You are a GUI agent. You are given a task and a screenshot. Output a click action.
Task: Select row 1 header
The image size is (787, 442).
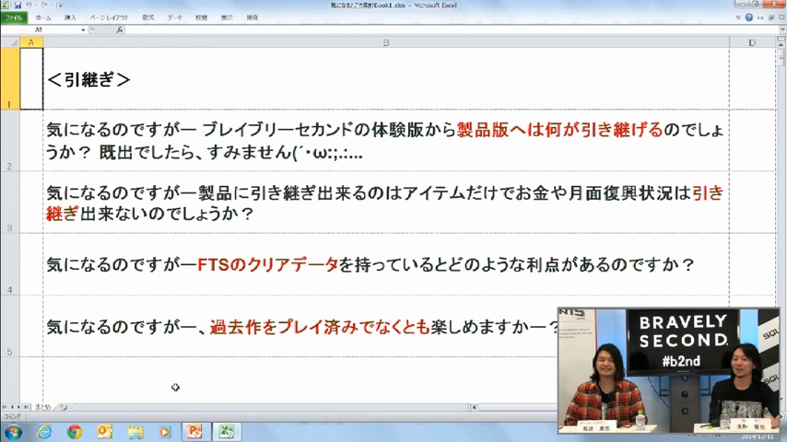10,79
